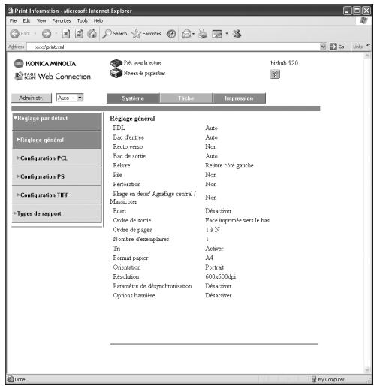The image size is (374, 386).
Task: Click the 'Reliure côté gauche' value
Action: (x=229, y=165)
